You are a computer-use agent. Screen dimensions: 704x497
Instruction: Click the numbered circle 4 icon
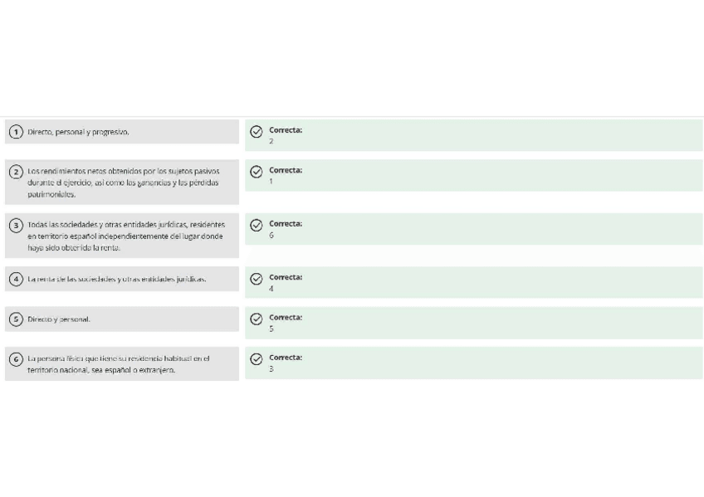[16, 279]
